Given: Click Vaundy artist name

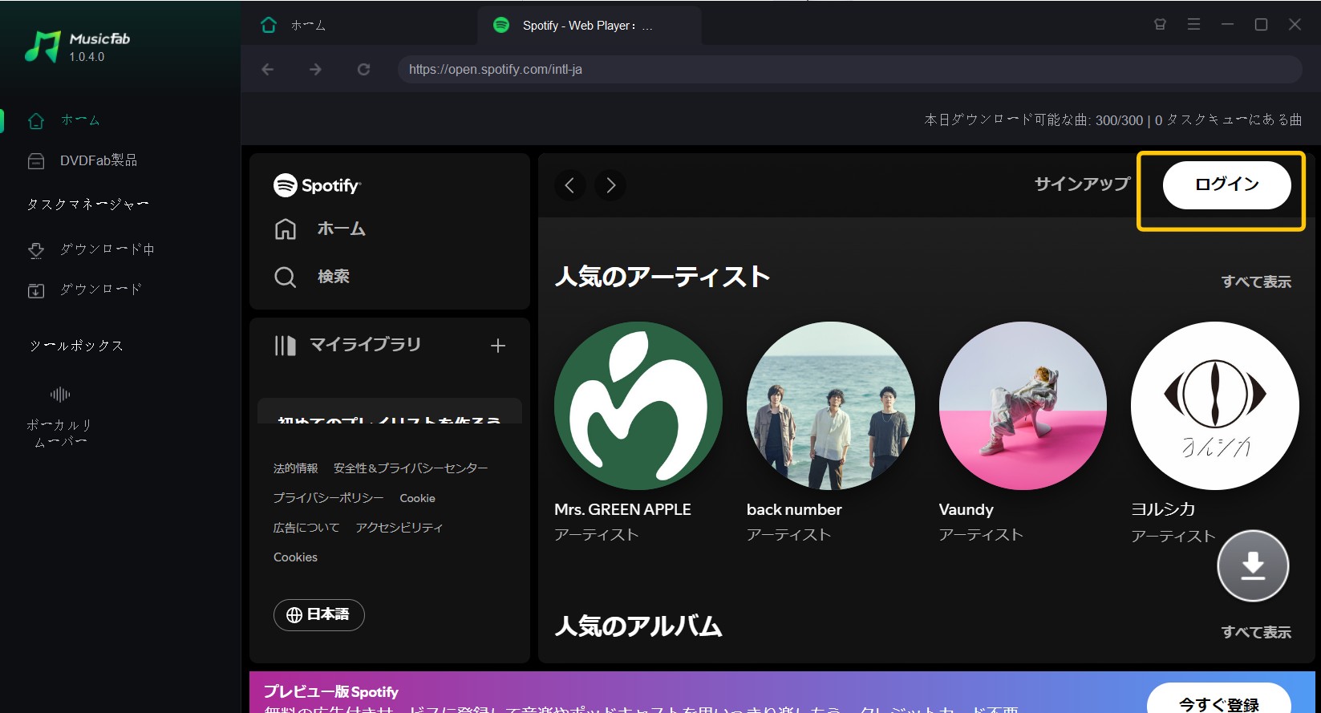Looking at the screenshot, I should tap(966, 510).
